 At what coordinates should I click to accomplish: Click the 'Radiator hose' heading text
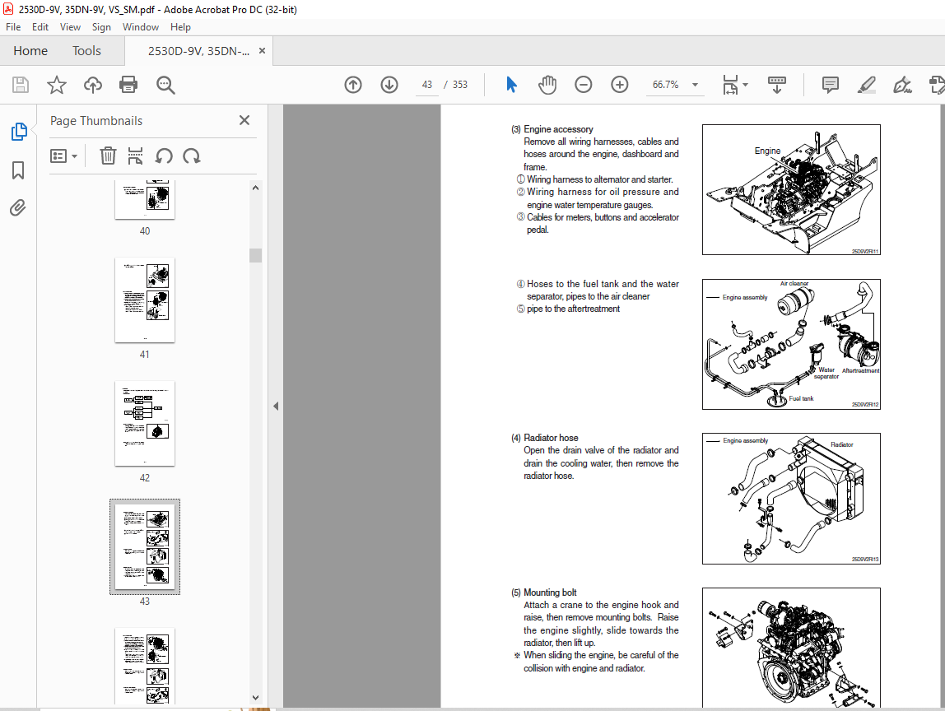tap(551, 438)
